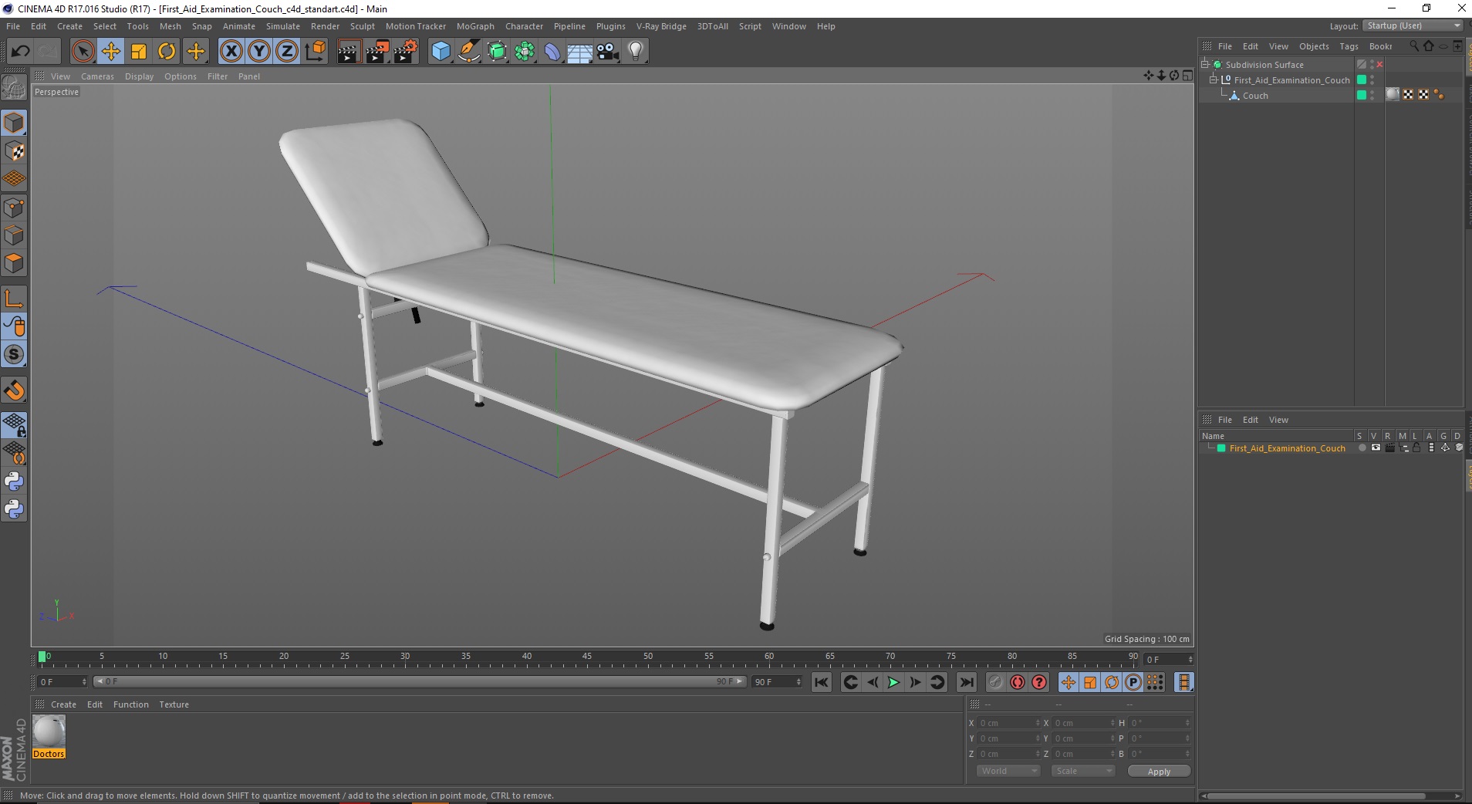Go to end of animation

click(966, 682)
